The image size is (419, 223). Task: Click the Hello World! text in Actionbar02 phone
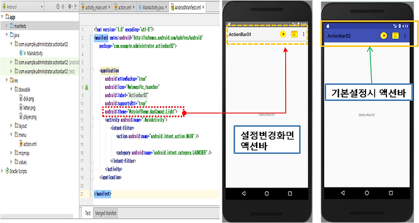[x=367, y=115]
